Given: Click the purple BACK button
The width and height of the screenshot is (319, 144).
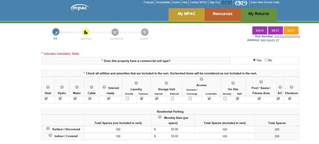Looking at the screenshot, I should point(260,30).
